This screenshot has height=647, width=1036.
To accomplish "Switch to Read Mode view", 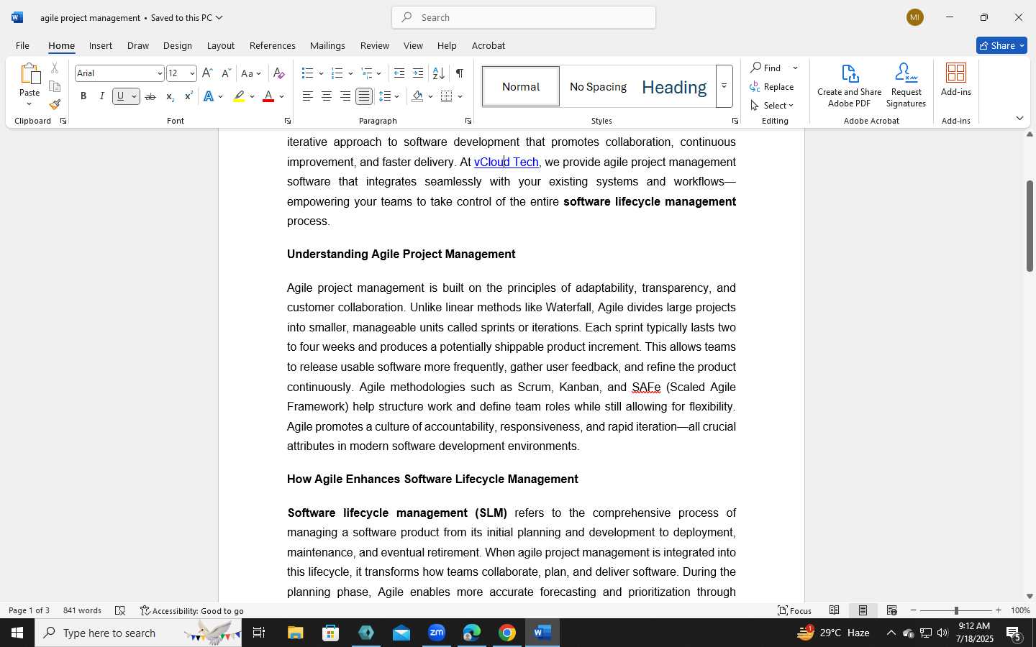I will click(x=834, y=610).
